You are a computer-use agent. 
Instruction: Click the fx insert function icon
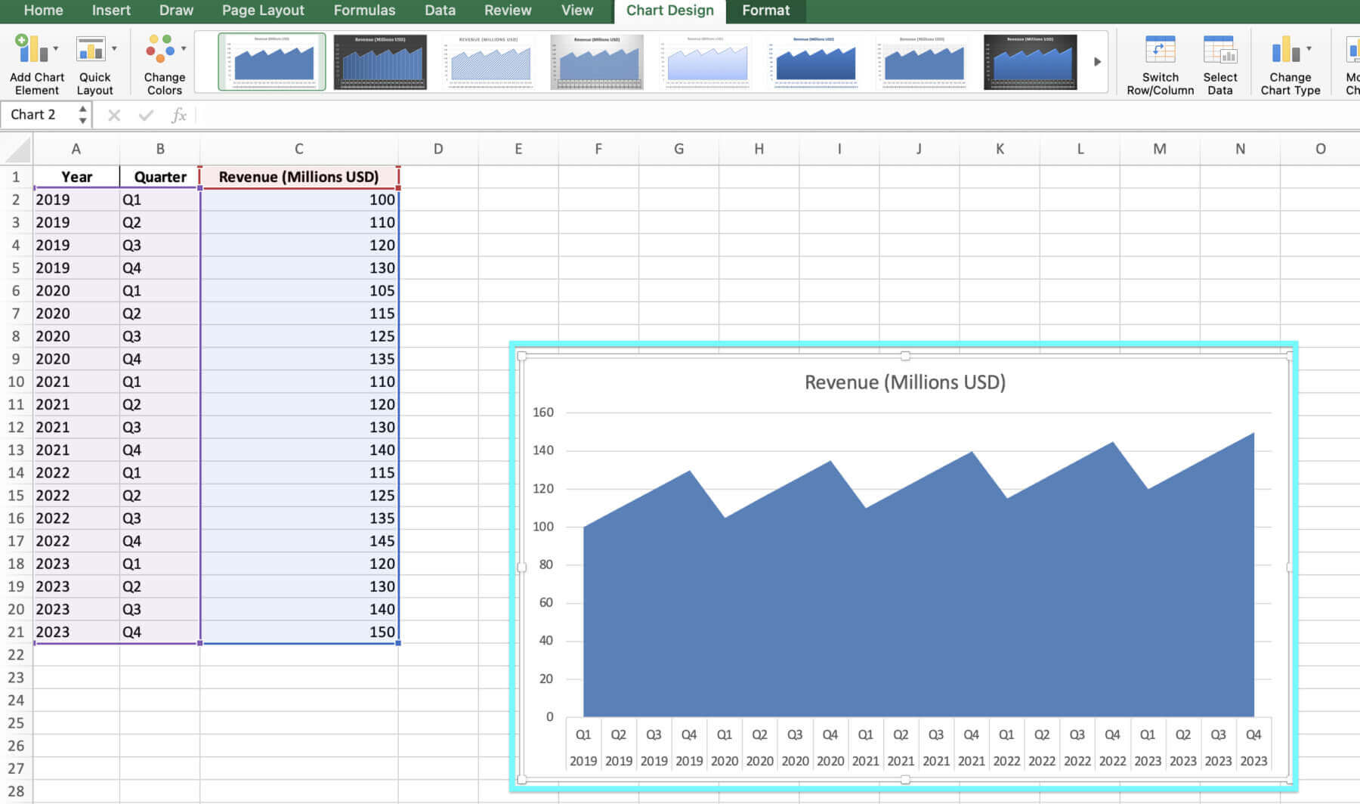coord(179,115)
